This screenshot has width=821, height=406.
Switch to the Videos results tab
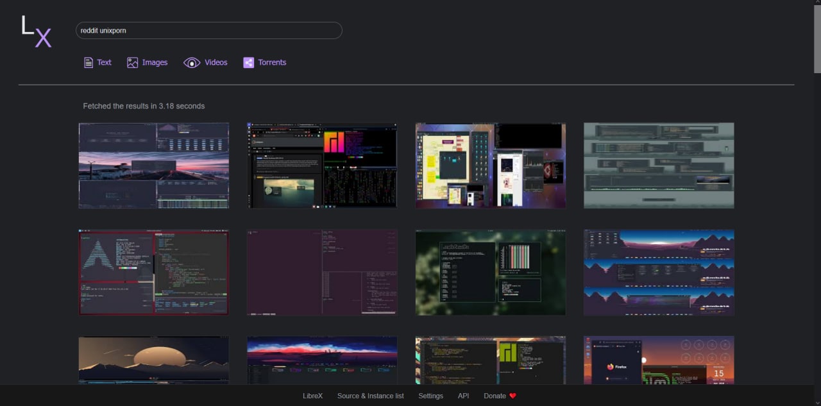pos(205,62)
